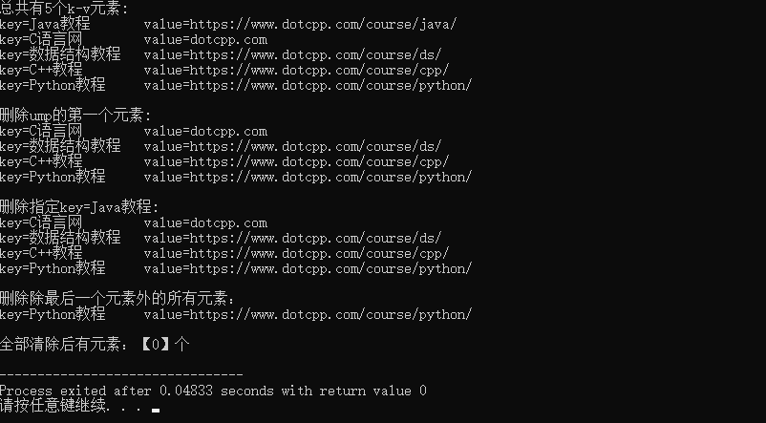Viewport: 766px width, 423px height.
Task: Click the dashed separator line
Action: (x=121, y=375)
